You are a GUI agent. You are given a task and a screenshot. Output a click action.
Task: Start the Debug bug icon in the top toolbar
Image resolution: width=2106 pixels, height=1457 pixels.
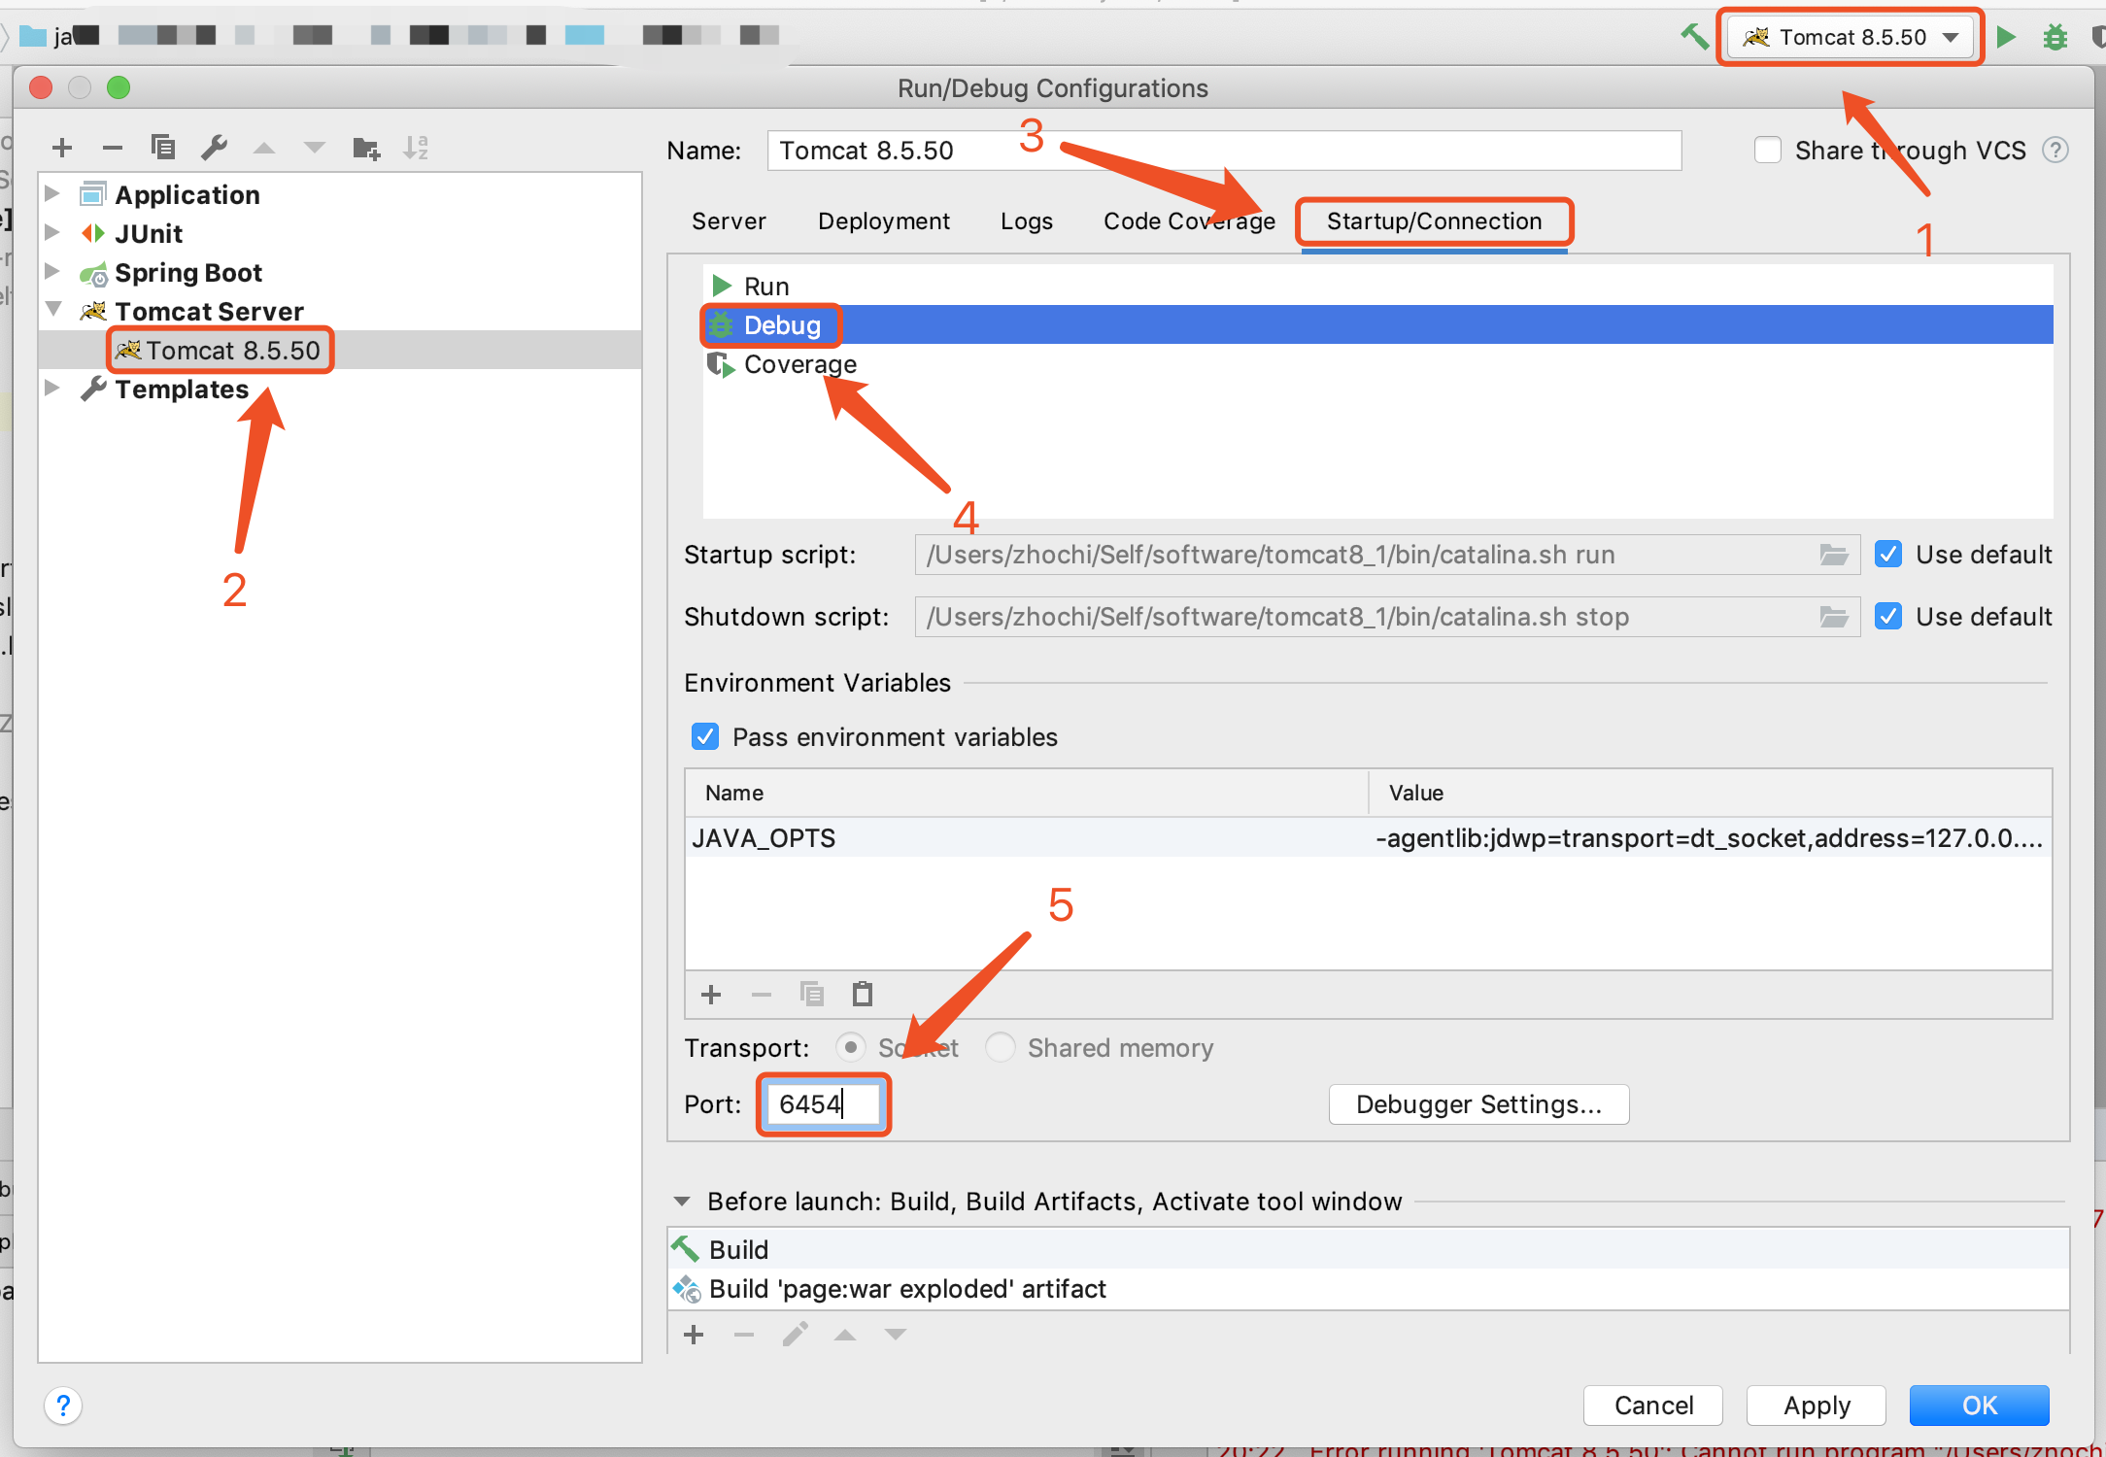click(2055, 37)
